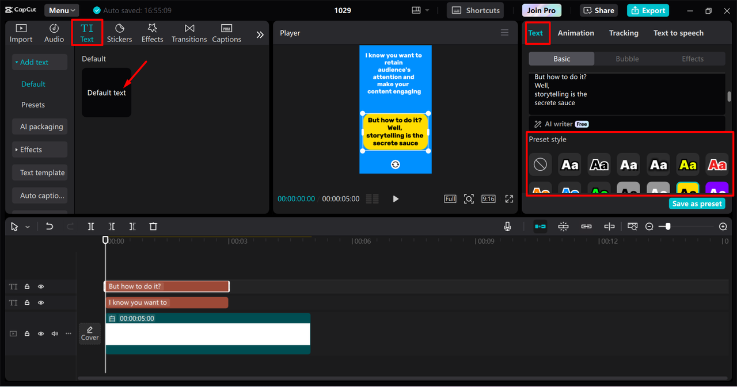This screenshot has width=737, height=387.
Task: Click the scan-zoom preview icon in player
Action: coord(469,199)
